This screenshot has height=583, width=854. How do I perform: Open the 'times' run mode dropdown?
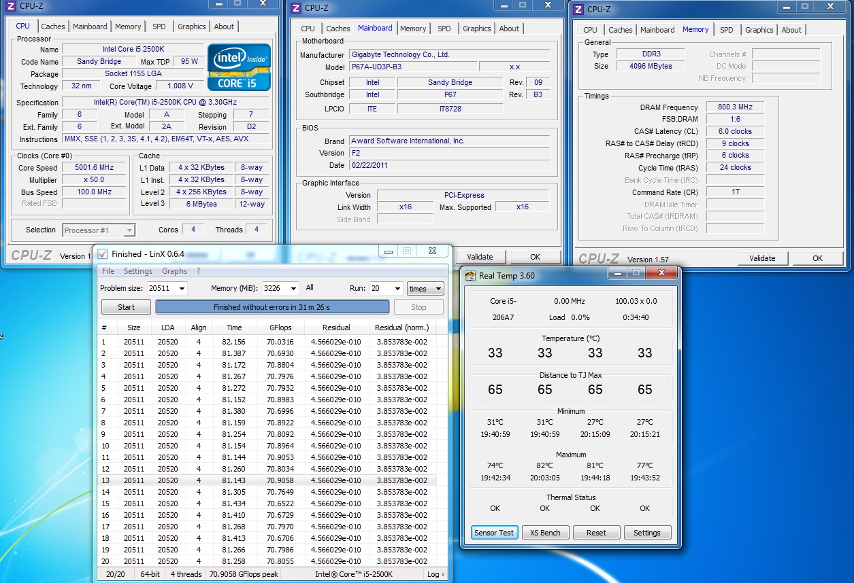pyautogui.click(x=425, y=289)
